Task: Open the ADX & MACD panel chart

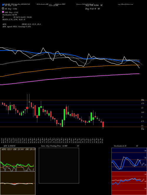Action: point(18,171)
